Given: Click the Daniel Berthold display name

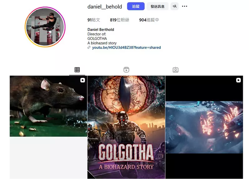Looking at the screenshot, I should (x=101, y=30).
